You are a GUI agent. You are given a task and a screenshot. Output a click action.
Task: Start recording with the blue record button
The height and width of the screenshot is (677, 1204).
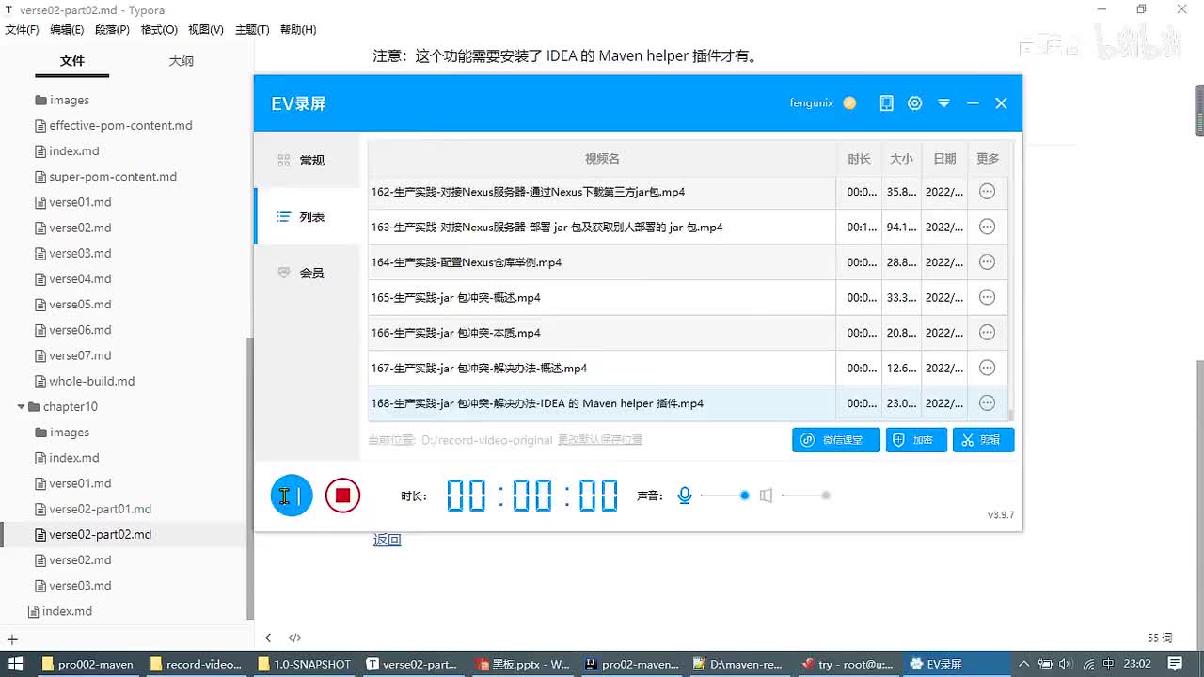pyautogui.click(x=292, y=496)
